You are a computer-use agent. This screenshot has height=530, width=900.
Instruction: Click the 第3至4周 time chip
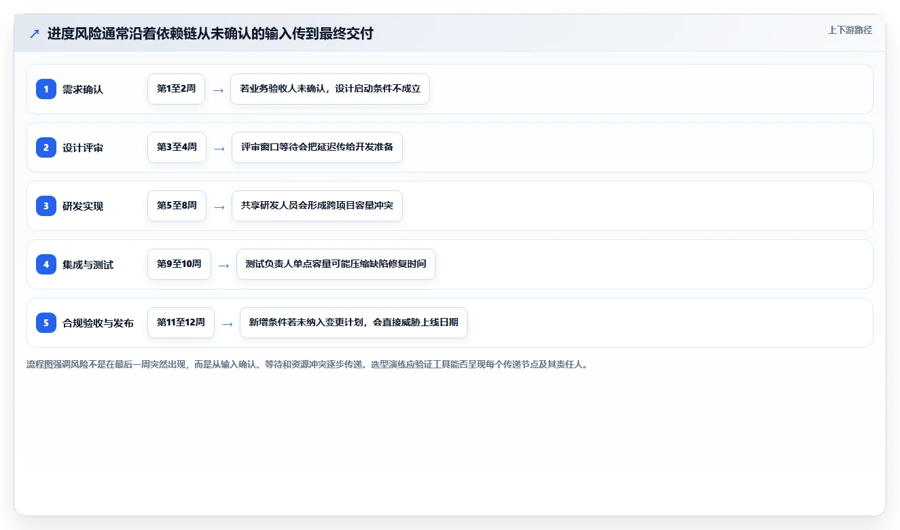[x=177, y=147]
